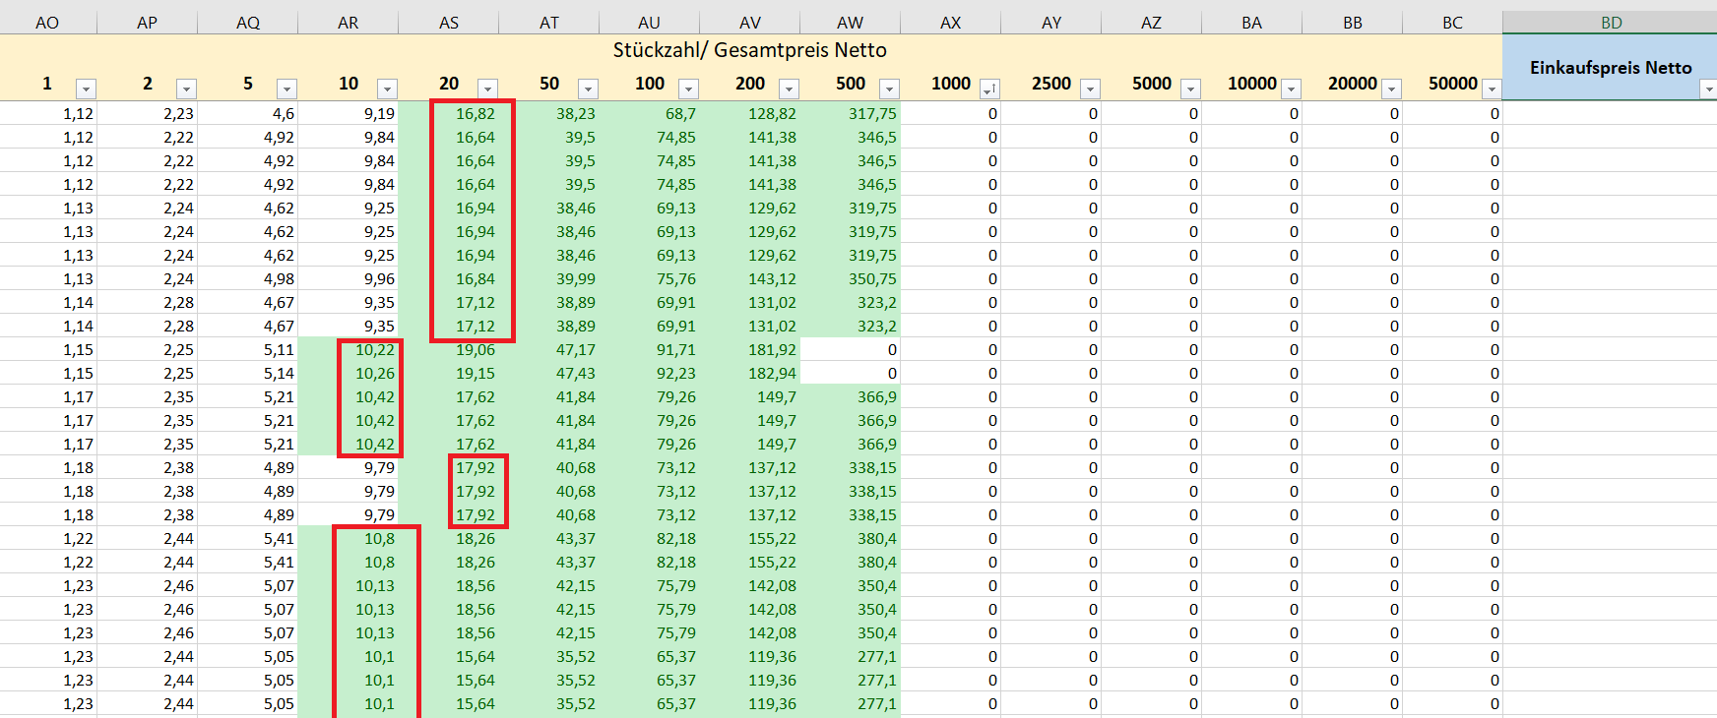Screen dimensions: 1717x718
Task: Open the Einkaufspreis Netto filter dropdown
Action: click(x=1707, y=90)
